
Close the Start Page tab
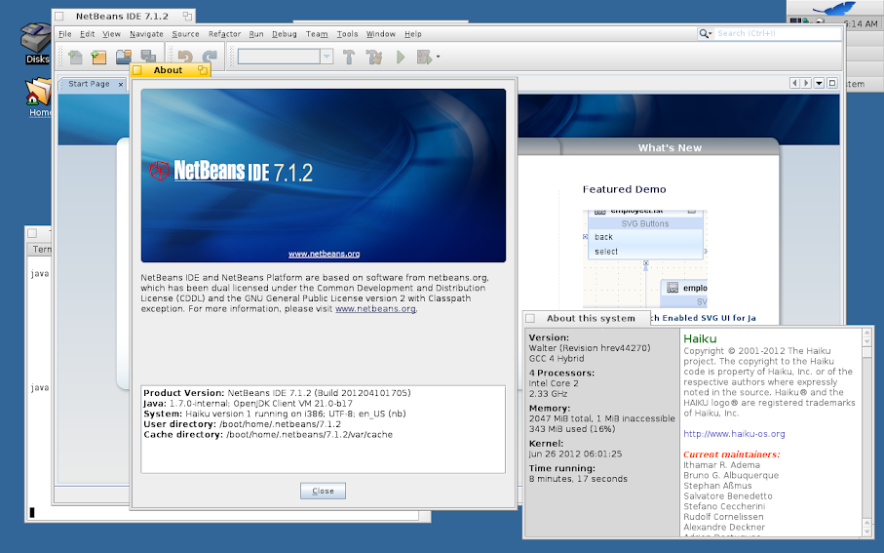121,84
